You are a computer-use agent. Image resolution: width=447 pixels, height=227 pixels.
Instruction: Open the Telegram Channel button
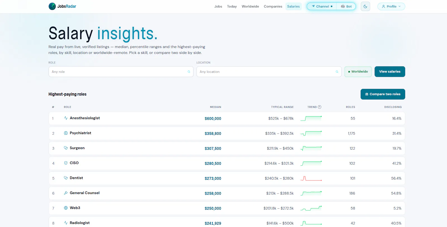tap(322, 6)
